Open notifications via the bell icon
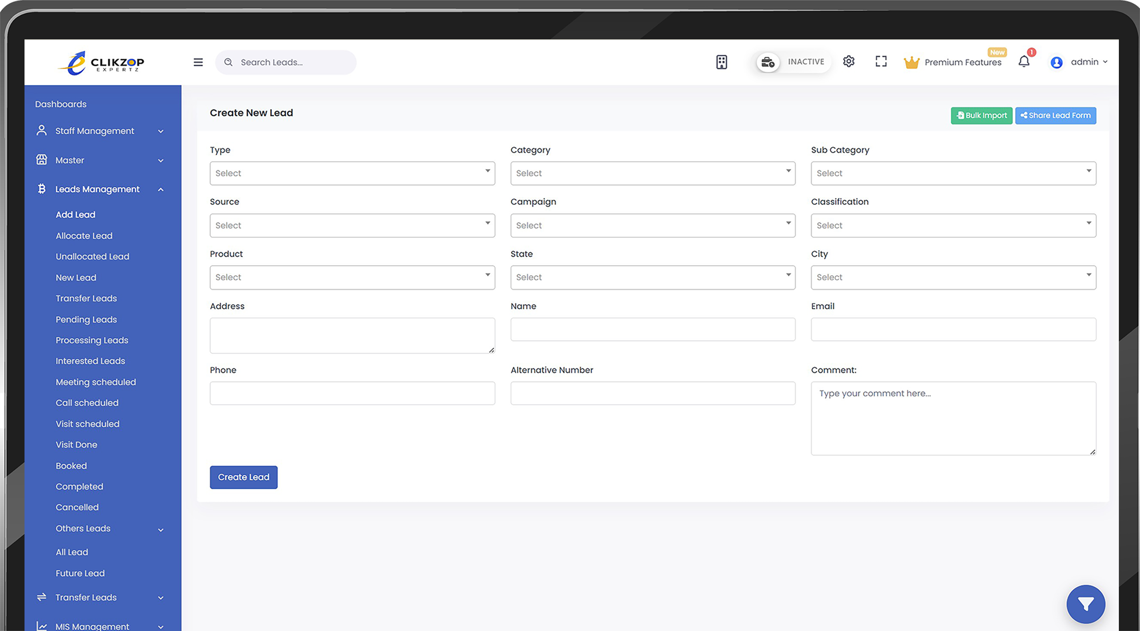This screenshot has width=1140, height=631. [1024, 62]
